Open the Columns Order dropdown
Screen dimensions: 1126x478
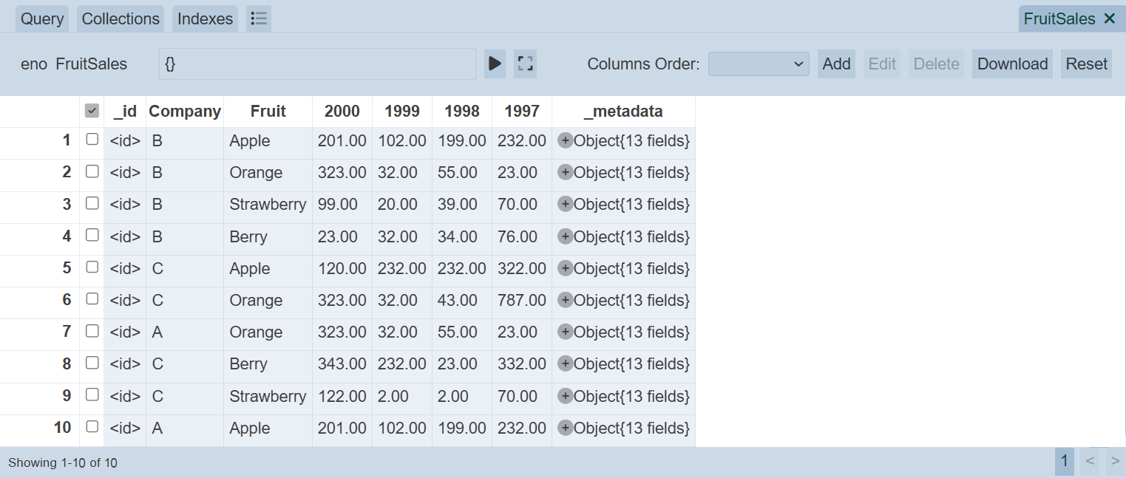tap(759, 64)
